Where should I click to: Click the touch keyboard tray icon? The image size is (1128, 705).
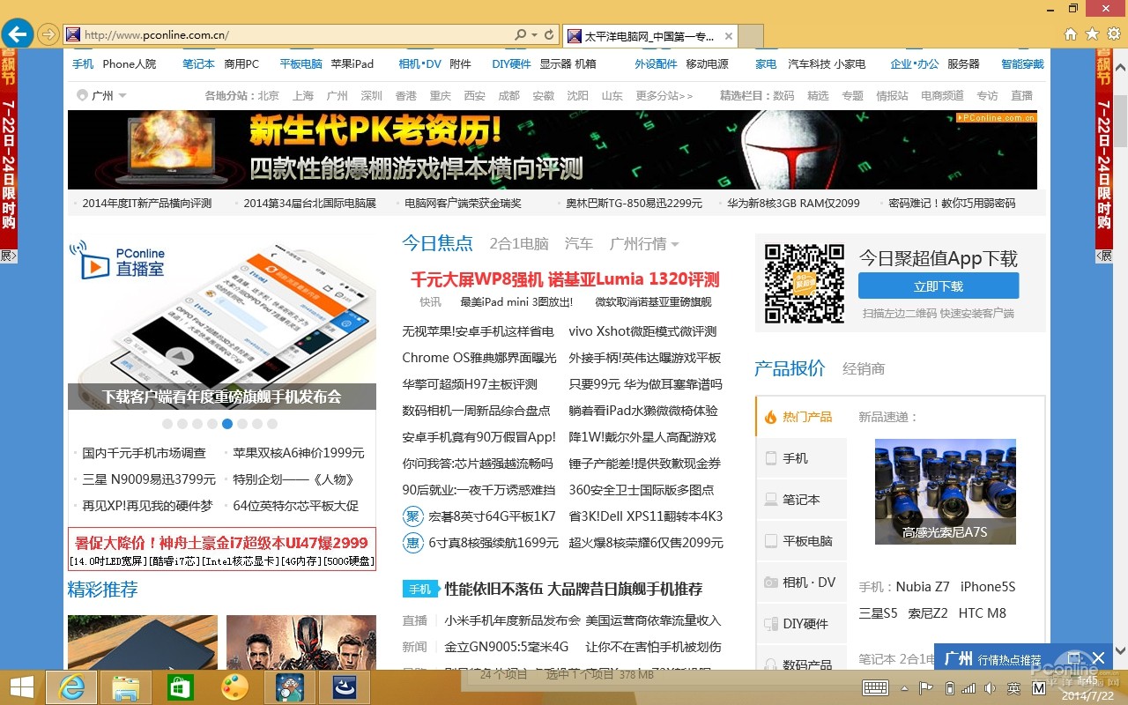coord(875,687)
